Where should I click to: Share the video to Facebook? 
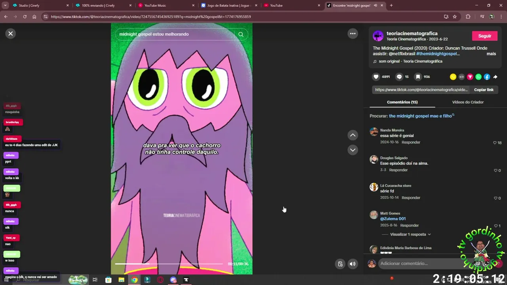(x=487, y=77)
